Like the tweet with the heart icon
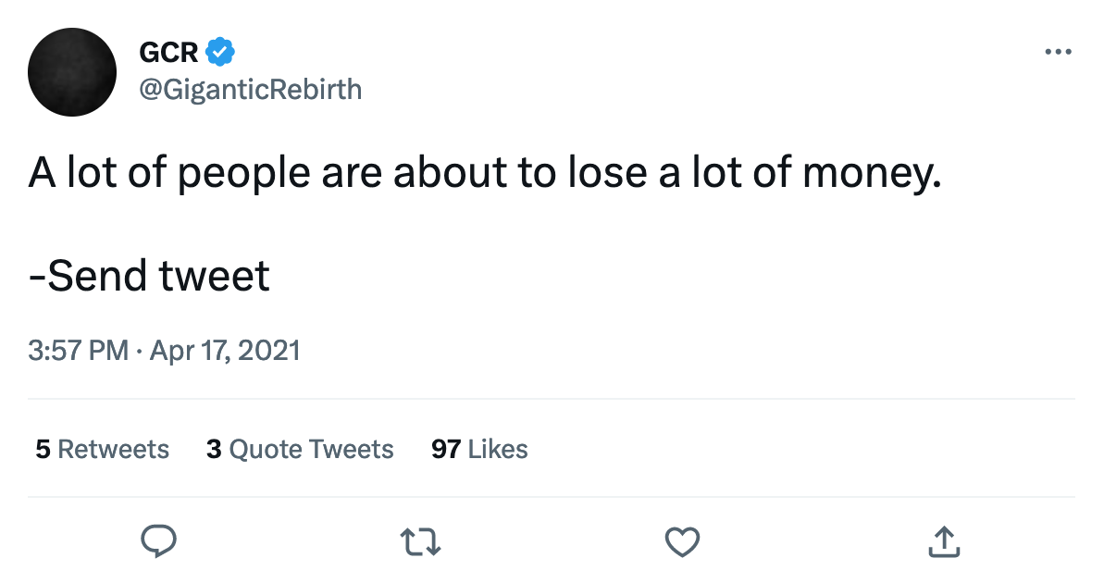Viewport: 1104px width, 583px height. (683, 541)
